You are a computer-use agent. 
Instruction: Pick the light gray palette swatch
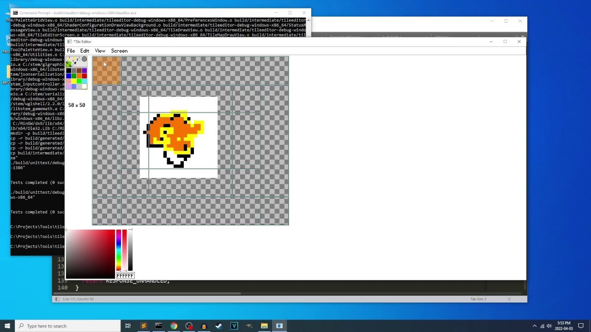[79, 86]
